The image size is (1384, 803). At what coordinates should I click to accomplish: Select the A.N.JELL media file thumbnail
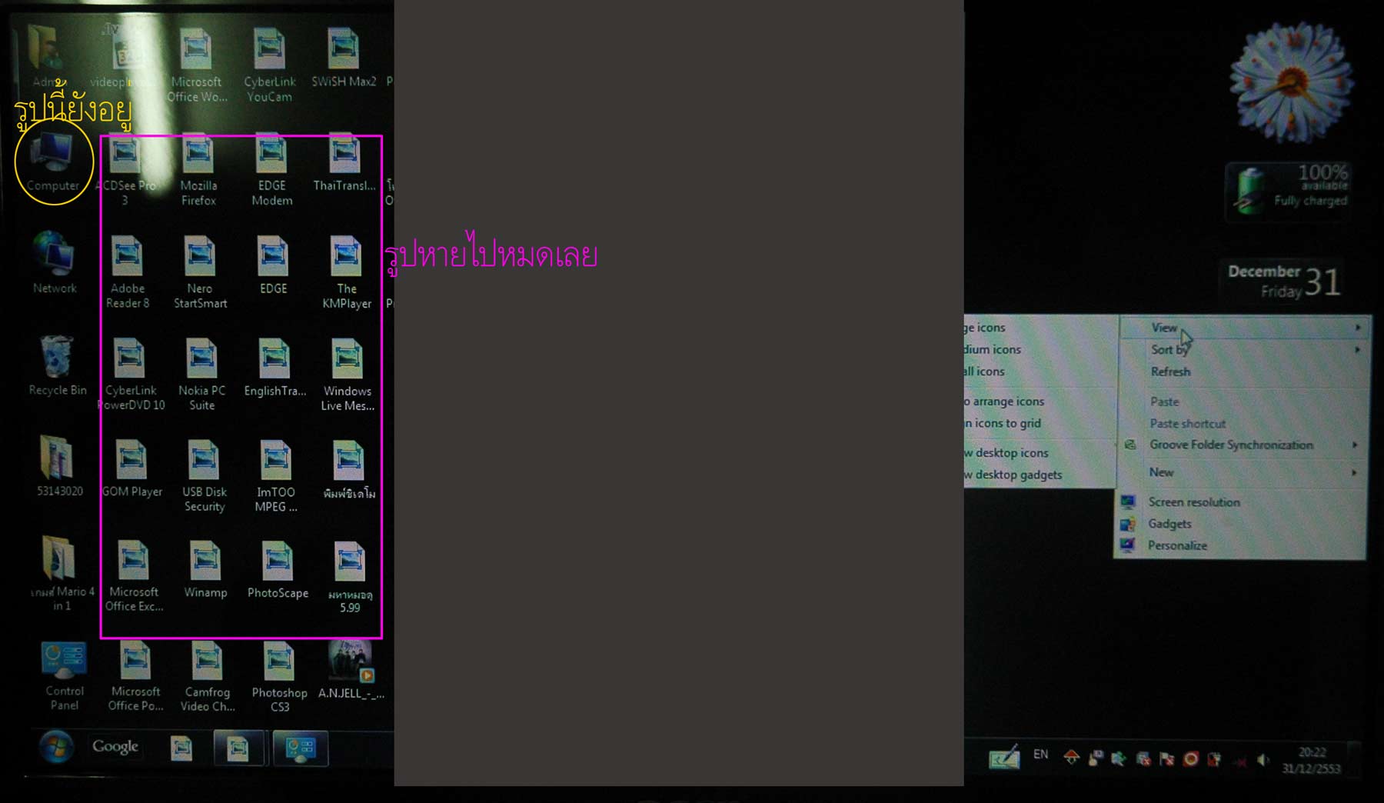(x=351, y=669)
